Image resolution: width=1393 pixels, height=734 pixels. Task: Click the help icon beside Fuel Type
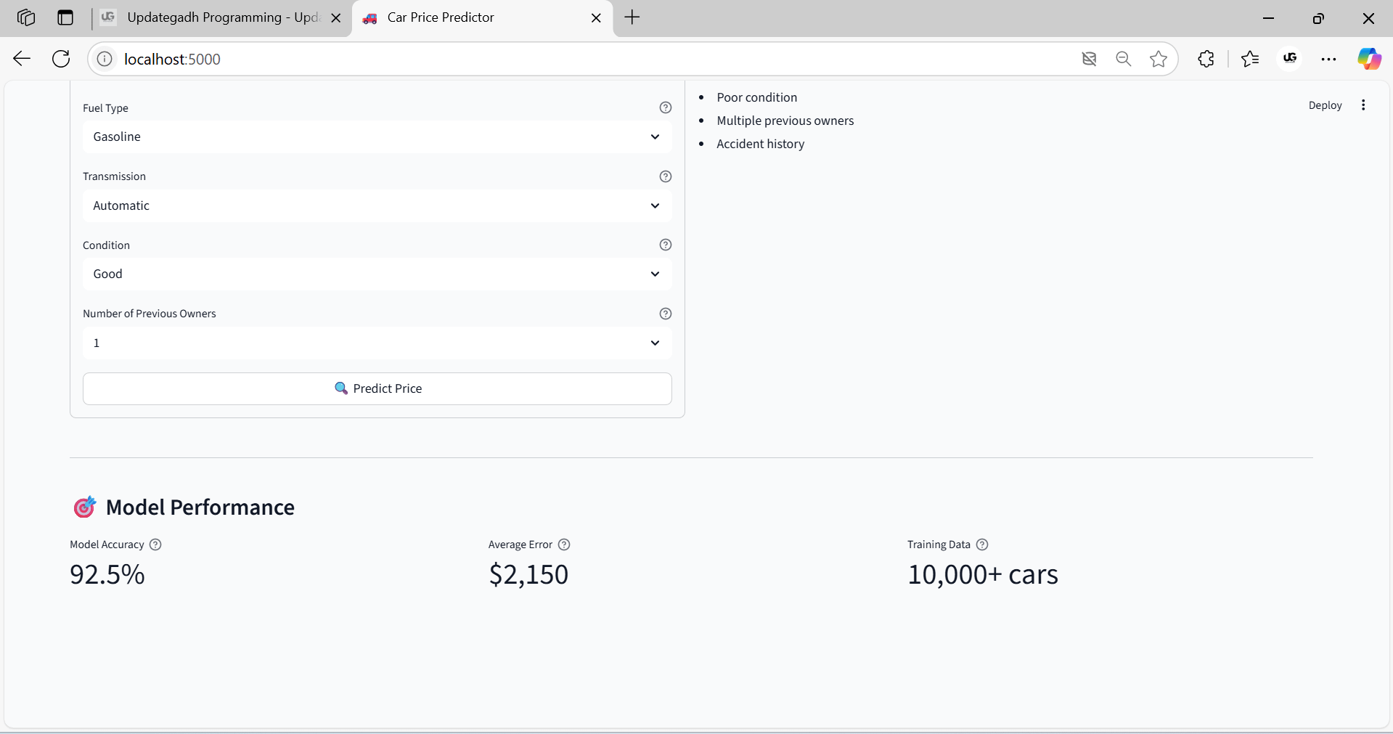665,107
